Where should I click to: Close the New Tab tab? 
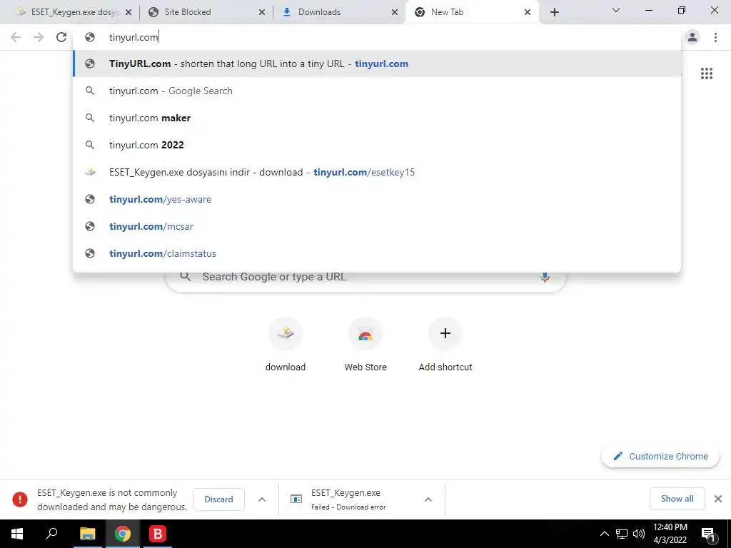pyautogui.click(x=528, y=12)
